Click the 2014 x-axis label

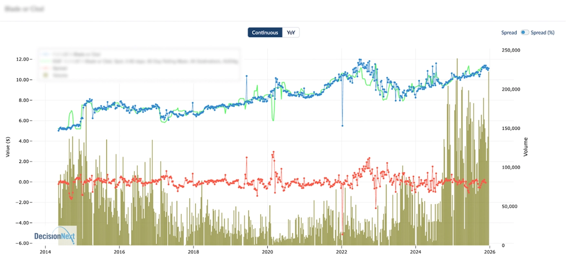pos(45,252)
